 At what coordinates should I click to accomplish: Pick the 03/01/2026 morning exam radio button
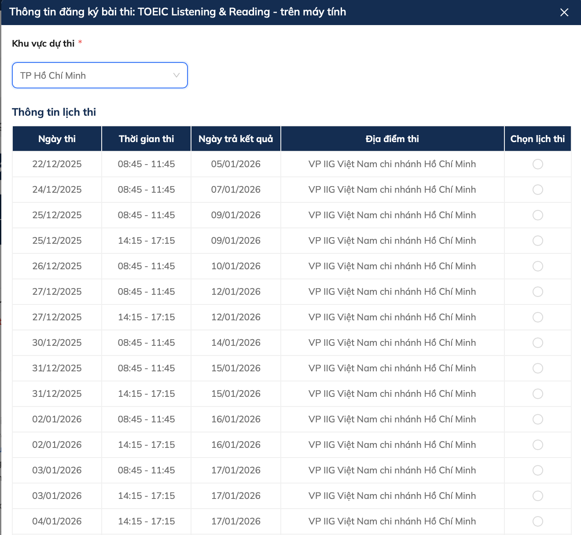click(537, 470)
